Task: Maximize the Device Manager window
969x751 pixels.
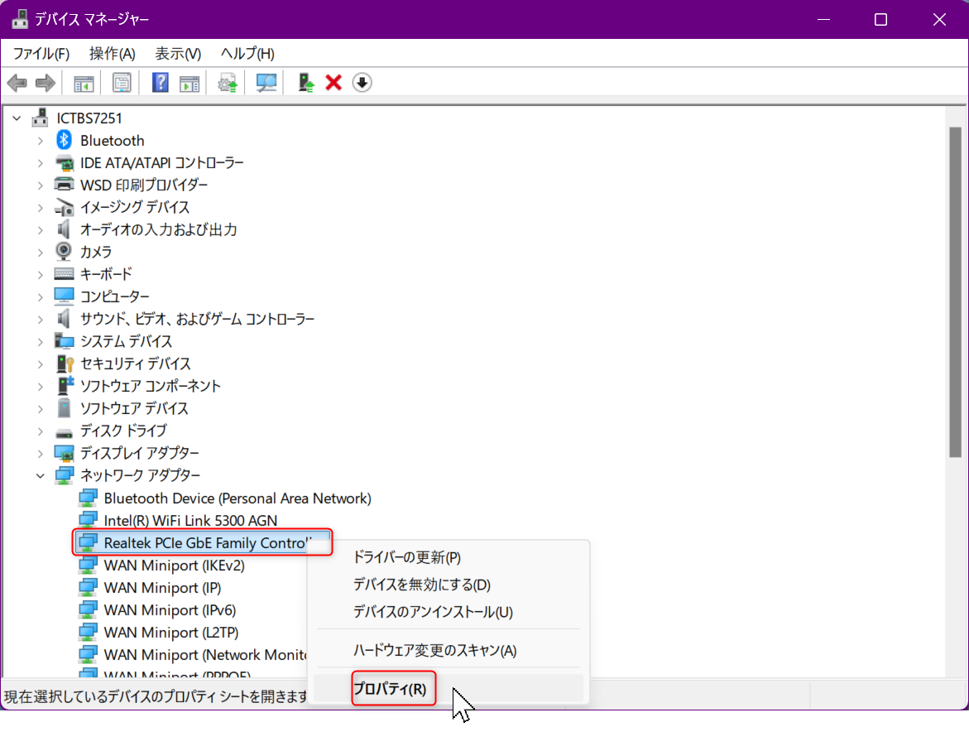Action: coord(880,19)
